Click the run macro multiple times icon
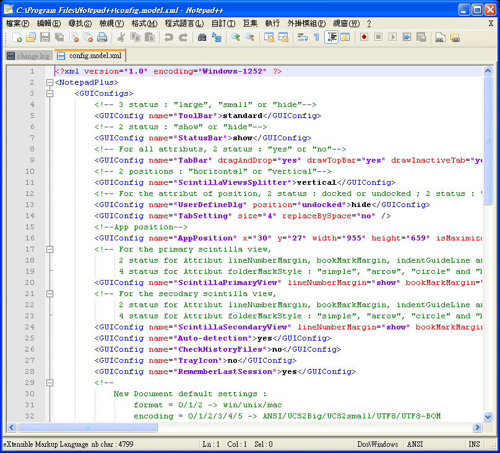The image size is (500, 453). tap(407, 37)
